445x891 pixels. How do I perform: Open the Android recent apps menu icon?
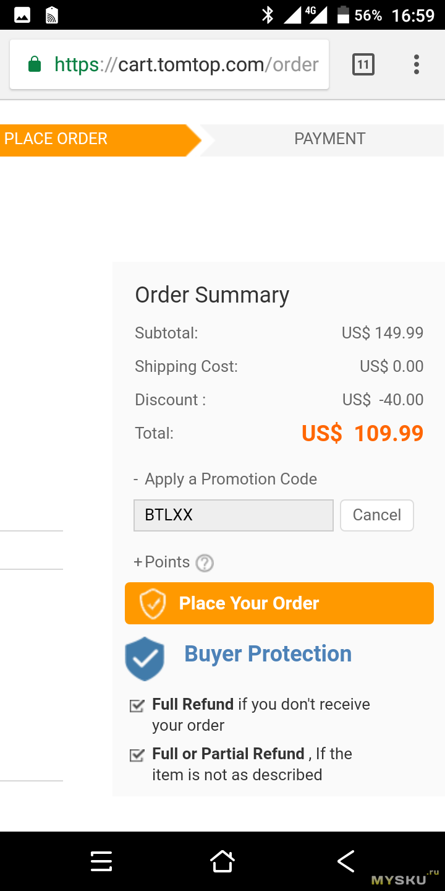coord(101,861)
